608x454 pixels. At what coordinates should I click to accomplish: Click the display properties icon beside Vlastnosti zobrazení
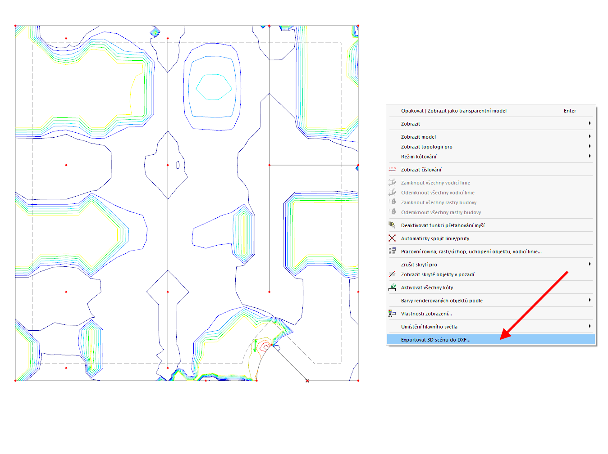pos(392,314)
